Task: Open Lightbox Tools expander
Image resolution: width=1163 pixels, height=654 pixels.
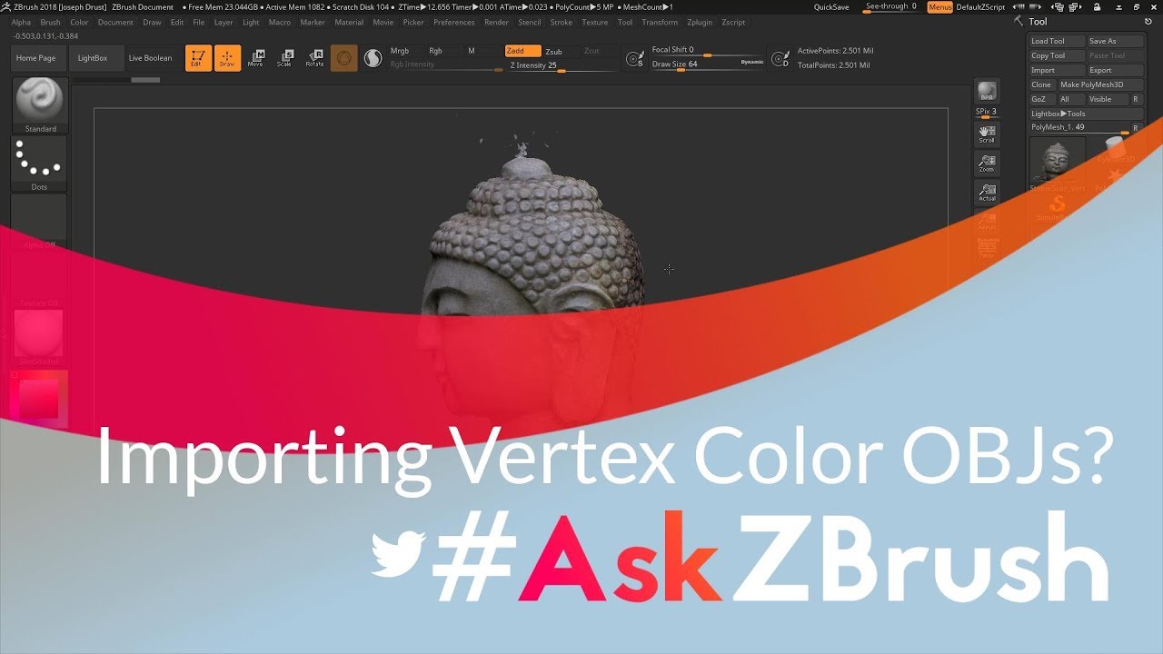Action: [1086, 114]
